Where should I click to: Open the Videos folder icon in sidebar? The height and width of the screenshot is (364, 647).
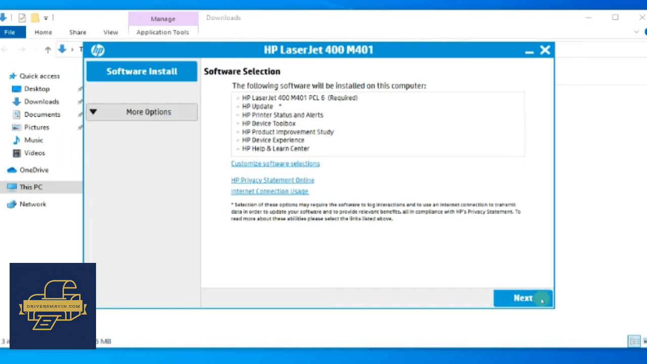click(x=16, y=153)
